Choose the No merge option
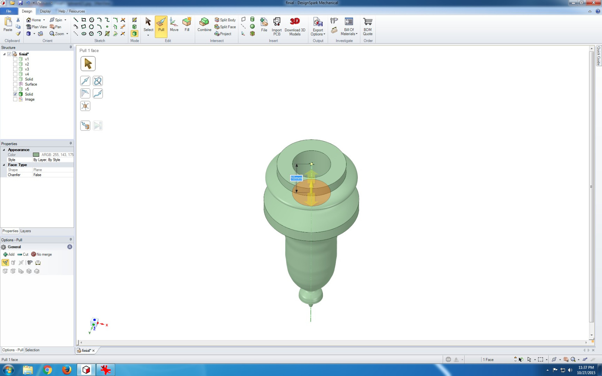This screenshot has height=376, width=602. (41, 254)
